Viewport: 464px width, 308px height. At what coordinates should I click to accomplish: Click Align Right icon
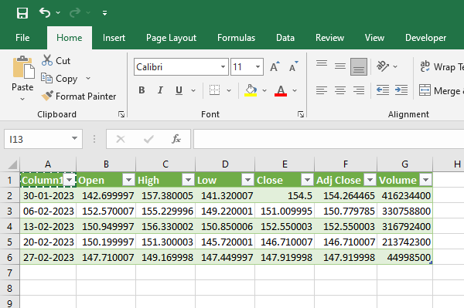[x=359, y=90]
